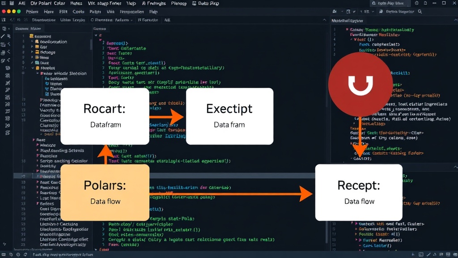
Task: Open the Ellit menu in the menu bar
Action: tap(64, 12)
